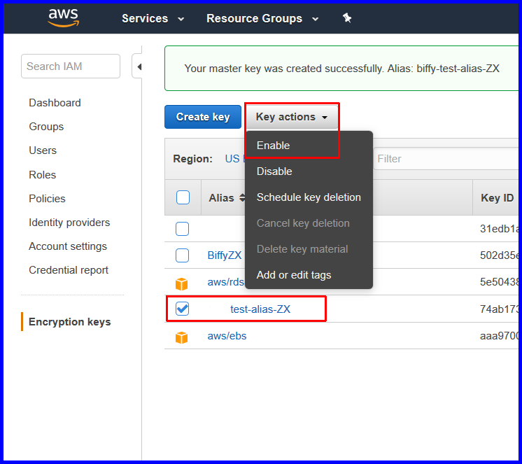Click key ID 31edb1a cell
This screenshot has height=464, width=522.
[x=499, y=229]
